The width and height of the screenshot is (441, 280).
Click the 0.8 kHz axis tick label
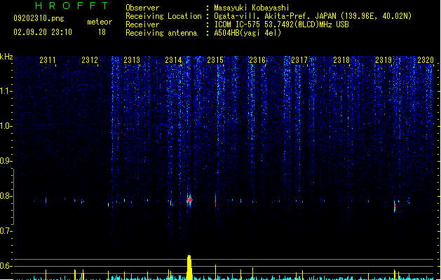click(5, 196)
